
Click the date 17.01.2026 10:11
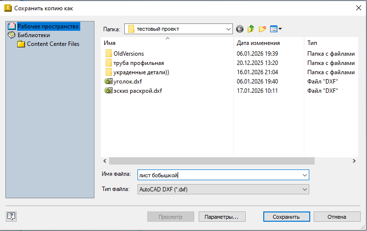click(x=257, y=91)
